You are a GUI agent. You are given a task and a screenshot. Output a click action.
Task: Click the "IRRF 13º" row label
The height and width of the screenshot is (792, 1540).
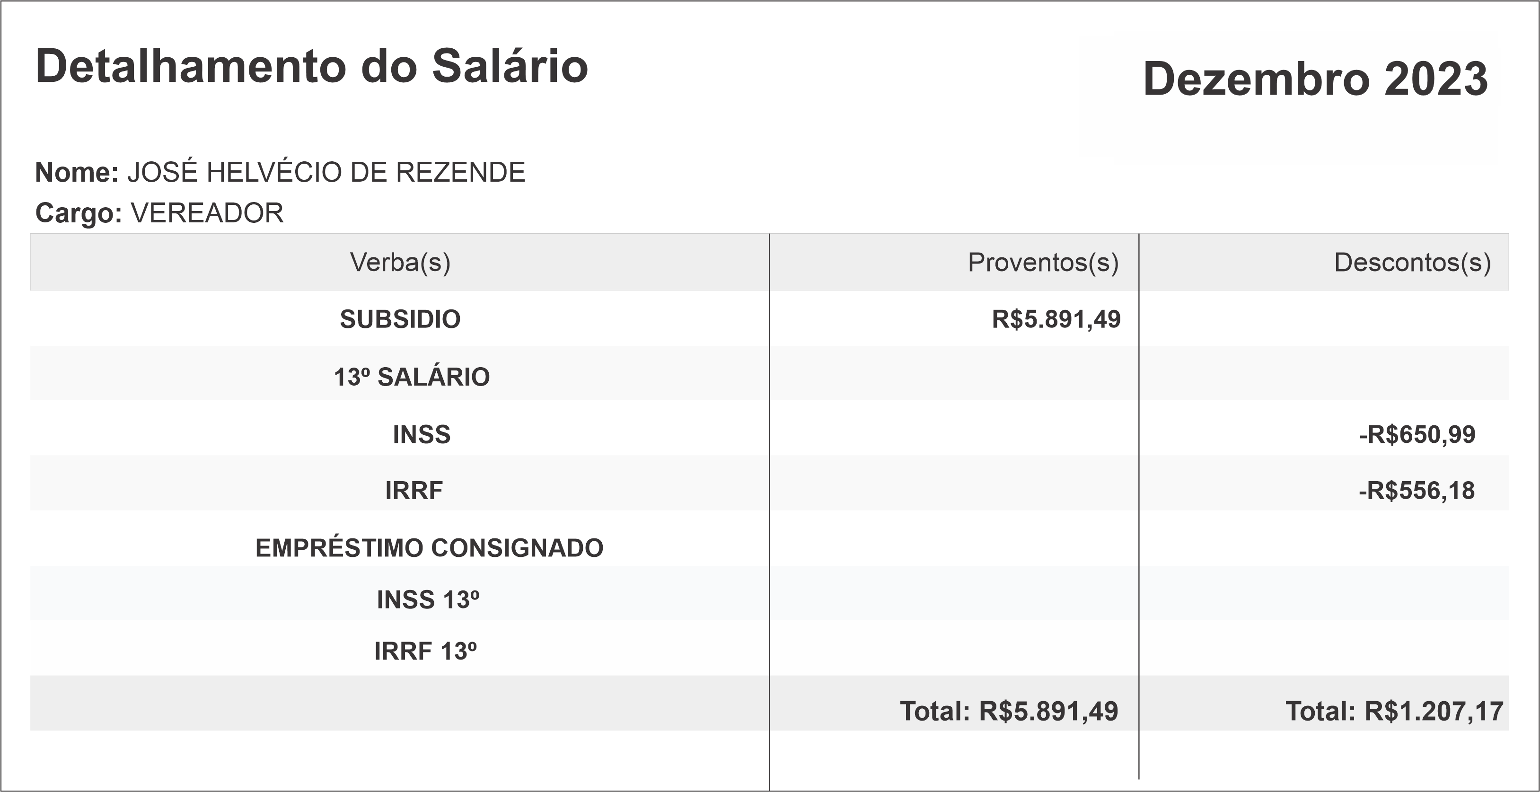pyautogui.click(x=425, y=651)
